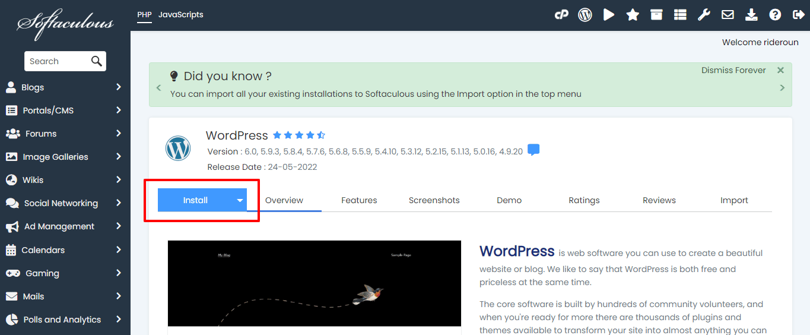Log out using the exit arrow icon
The image size is (810, 335).
(x=799, y=15)
